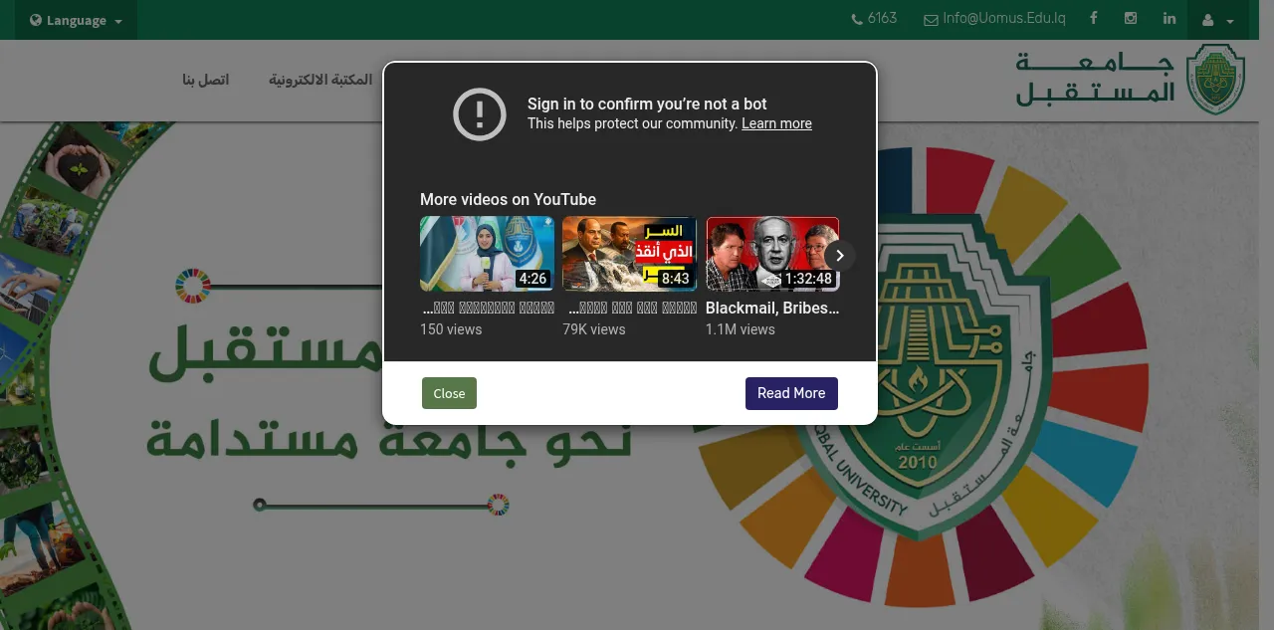
Task: Click the phone icon next to 6163
Action: click(x=857, y=19)
